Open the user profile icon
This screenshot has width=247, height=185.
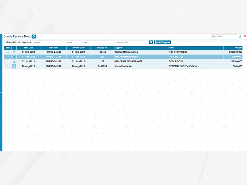(x=240, y=36)
